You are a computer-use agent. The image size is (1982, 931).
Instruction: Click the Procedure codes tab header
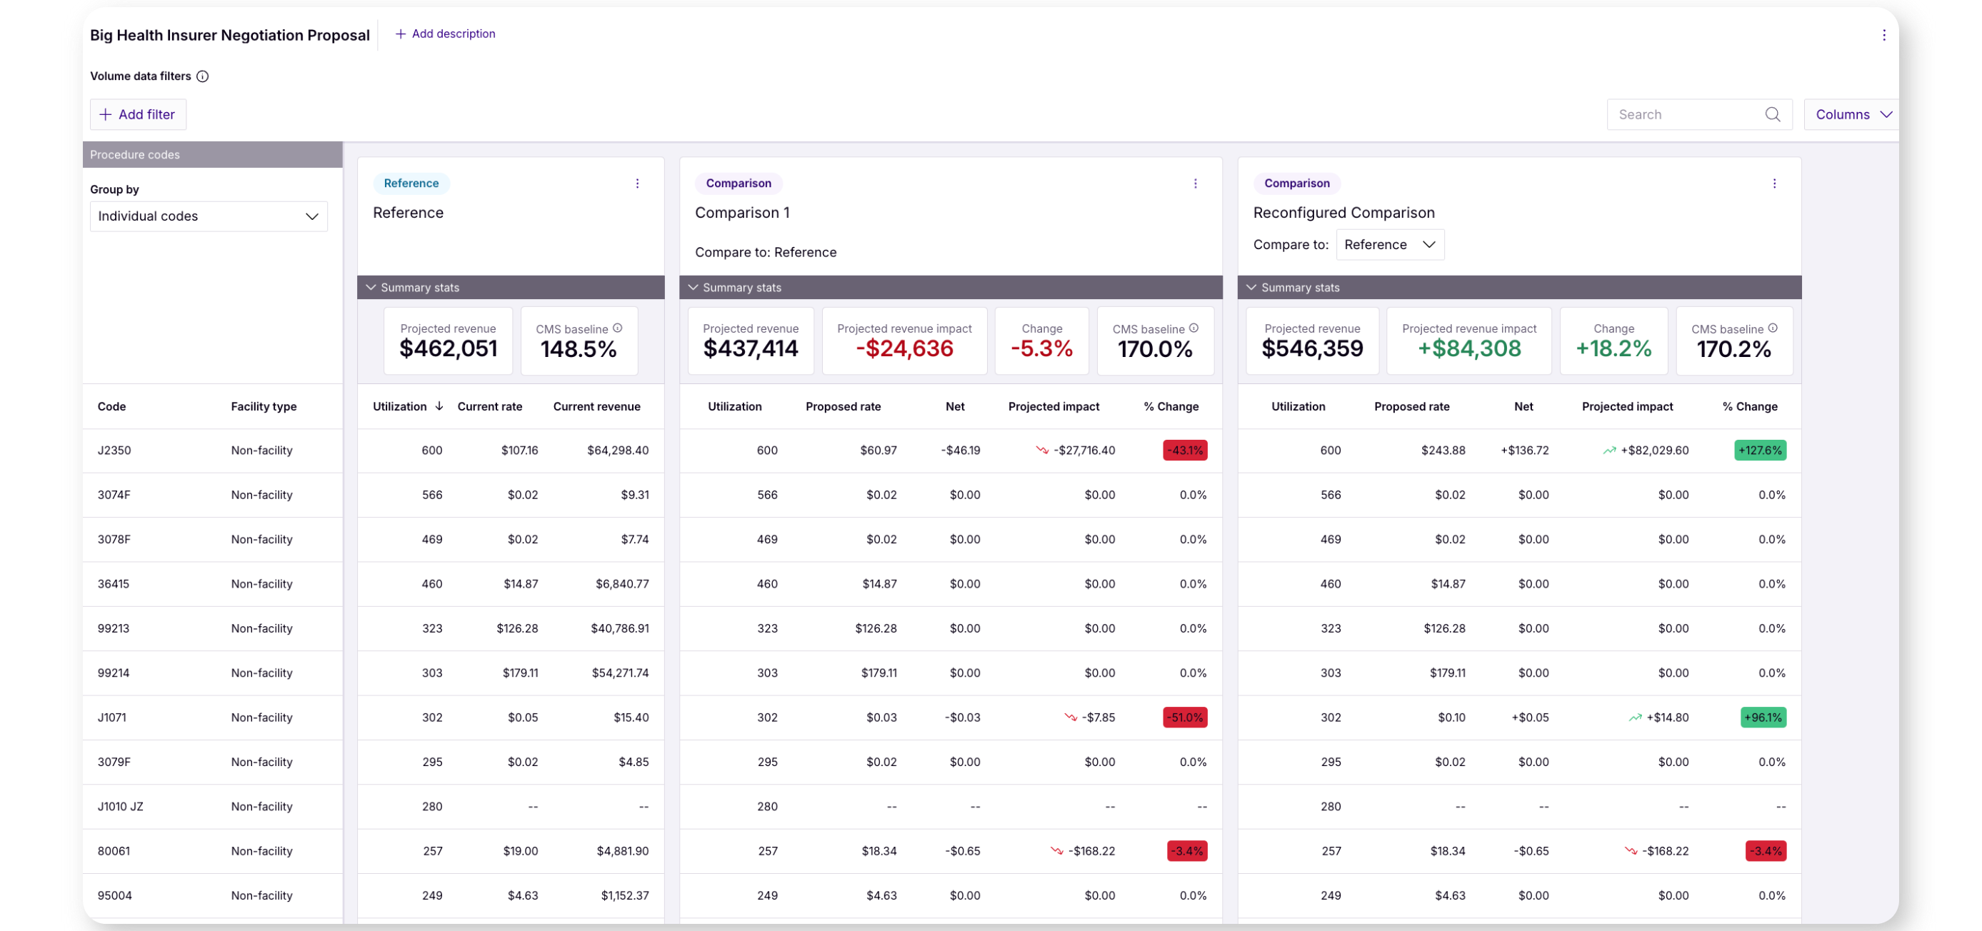212,155
